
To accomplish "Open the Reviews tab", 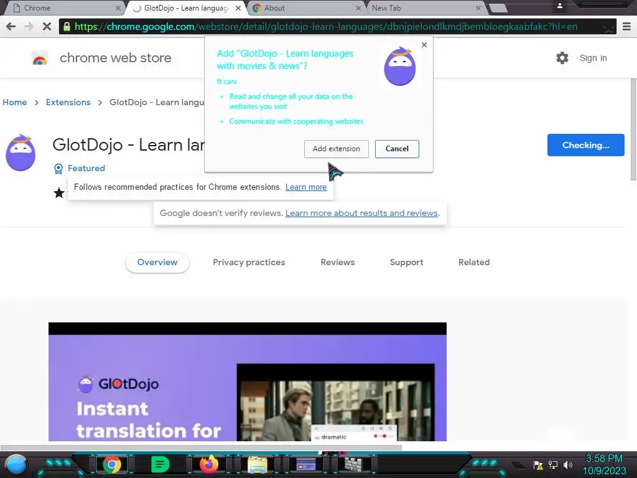I will click(x=338, y=263).
